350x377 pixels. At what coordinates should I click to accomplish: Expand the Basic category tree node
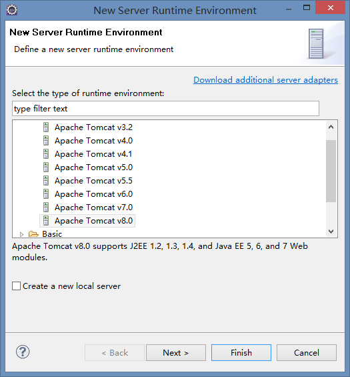coord(21,234)
